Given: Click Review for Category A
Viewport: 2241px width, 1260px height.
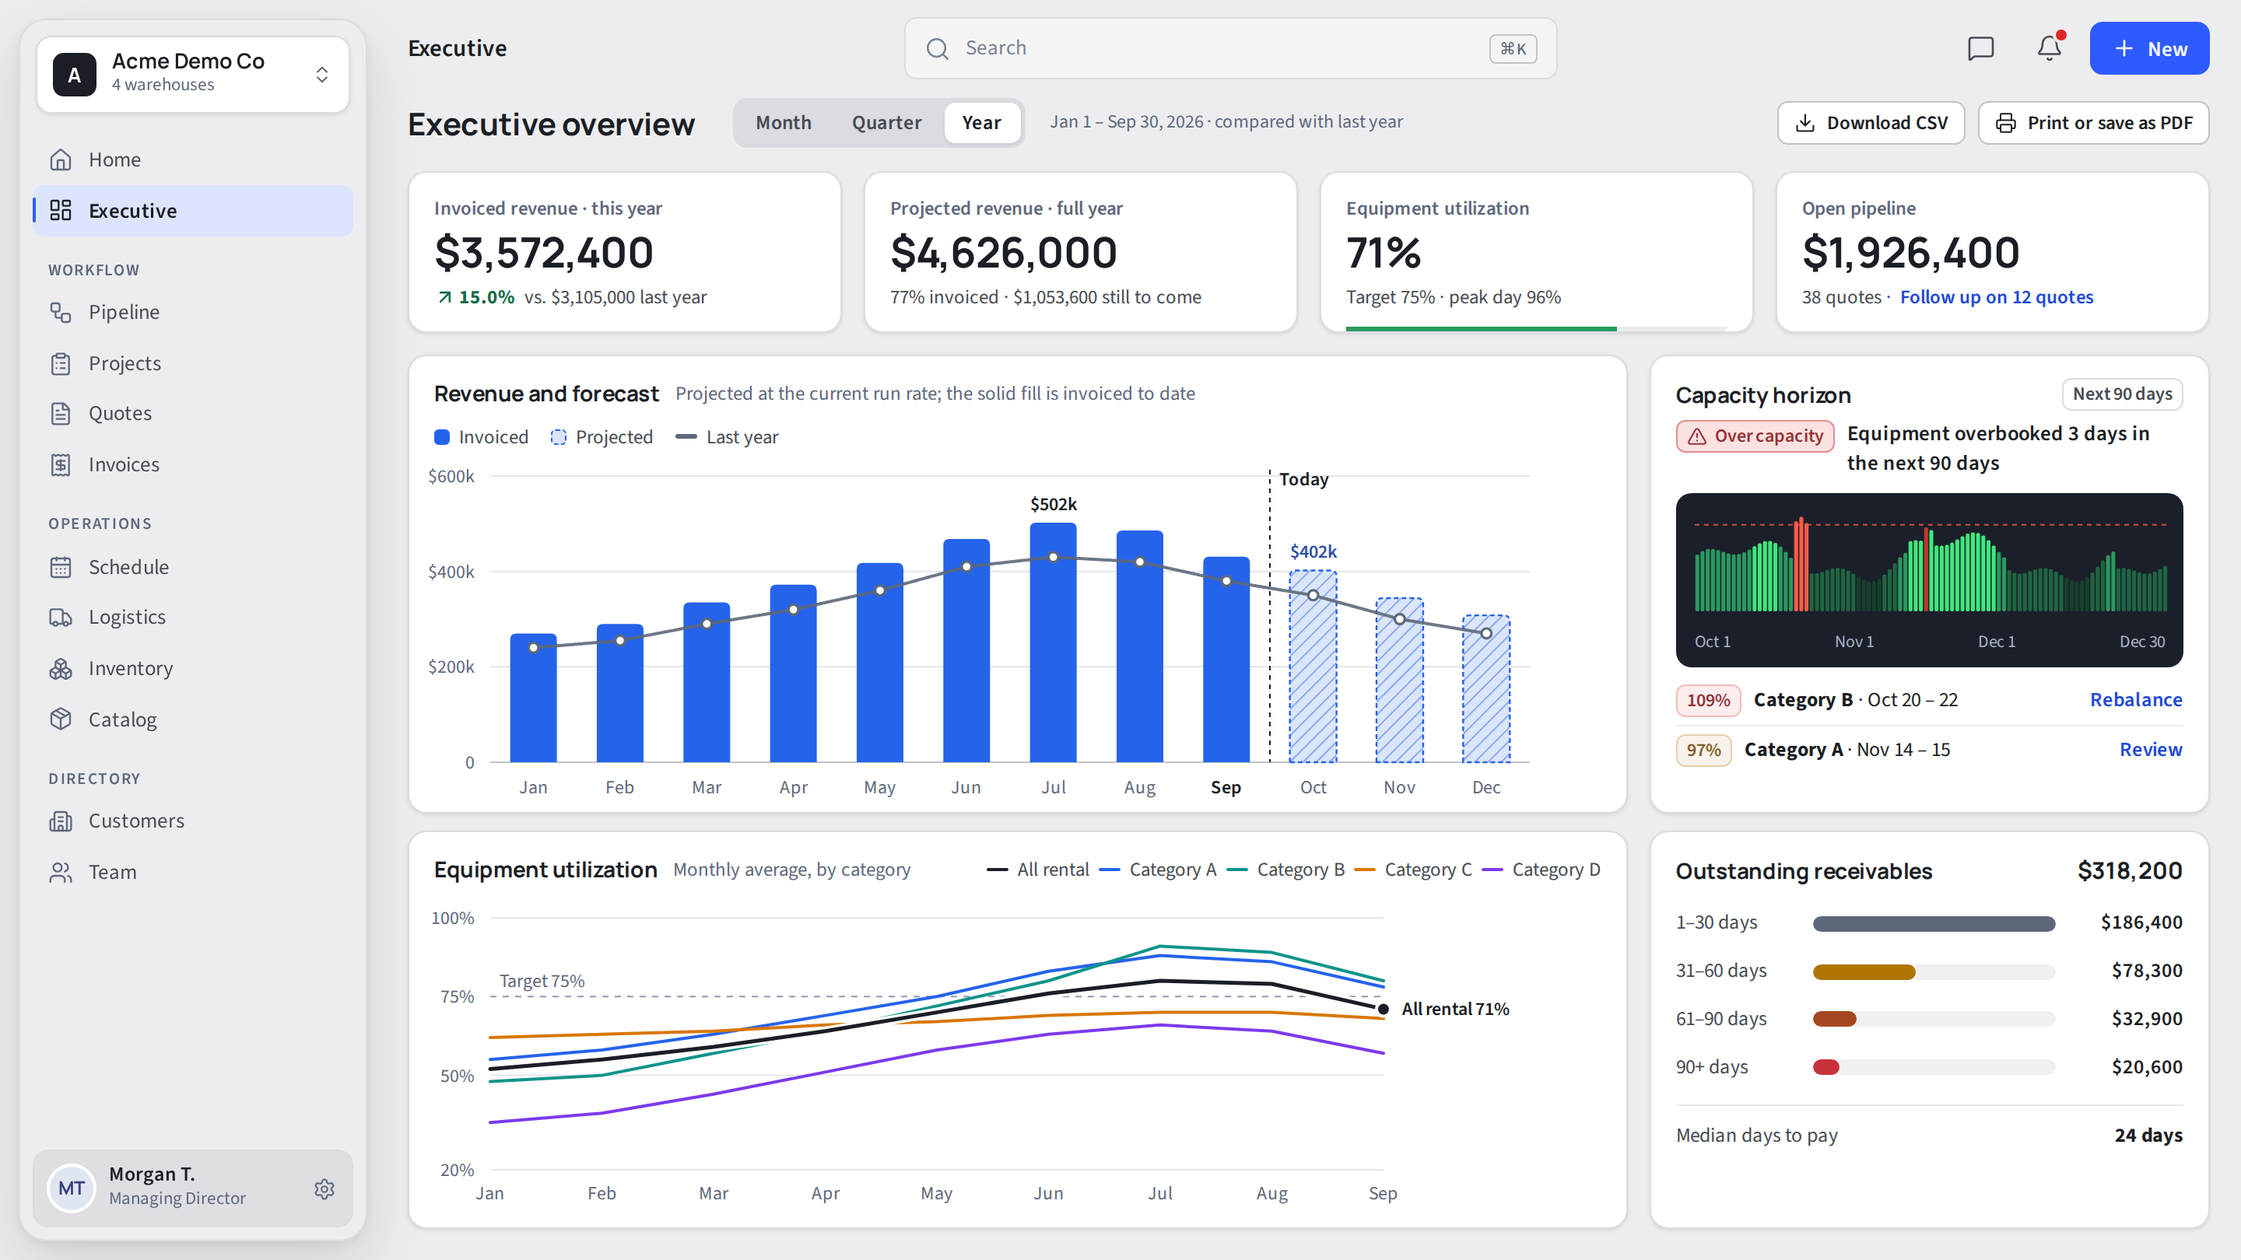Looking at the screenshot, I should (2151, 750).
